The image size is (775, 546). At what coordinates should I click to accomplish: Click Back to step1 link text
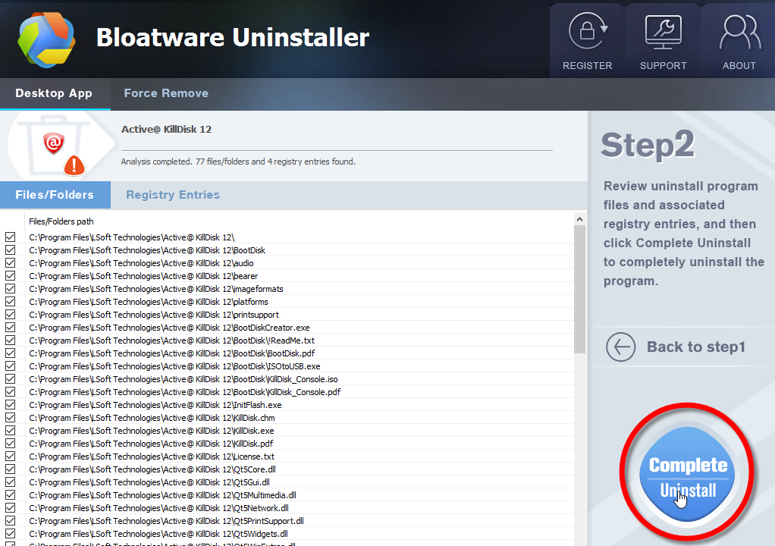(x=696, y=347)
